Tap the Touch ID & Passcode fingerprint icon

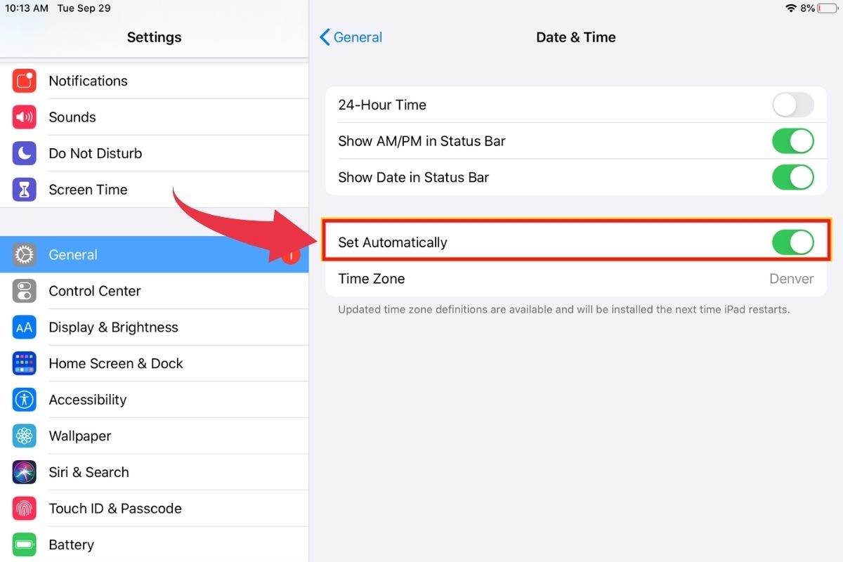tap(24, 509)
